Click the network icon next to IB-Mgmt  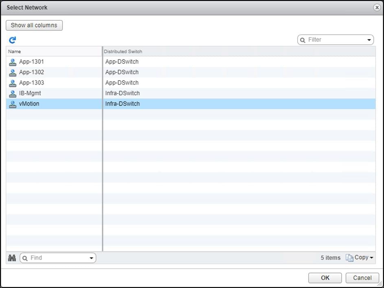[12, 93]
